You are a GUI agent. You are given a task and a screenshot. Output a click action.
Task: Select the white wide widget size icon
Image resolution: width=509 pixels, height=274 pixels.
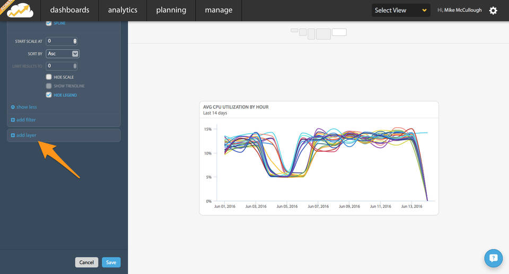click(339, 32)
